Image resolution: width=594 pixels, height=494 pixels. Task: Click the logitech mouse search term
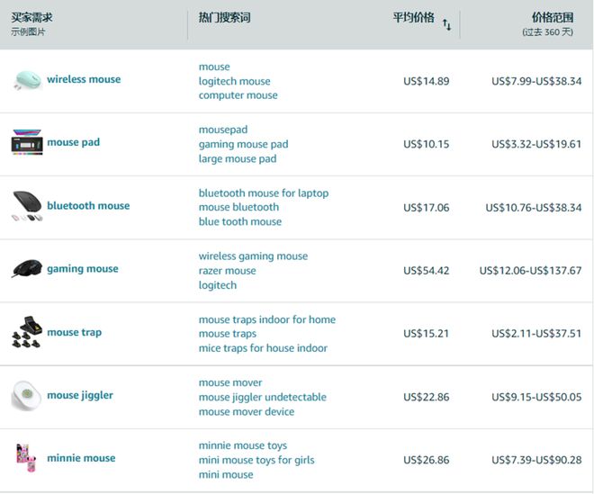coord(234,81)
